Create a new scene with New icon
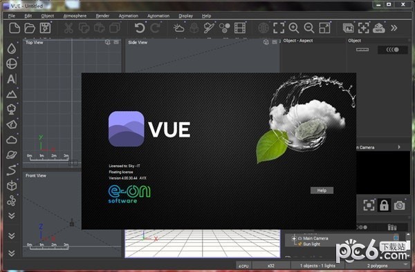This screenshot has height=272, width=415. pyautogui.click(x=15, y=28)
